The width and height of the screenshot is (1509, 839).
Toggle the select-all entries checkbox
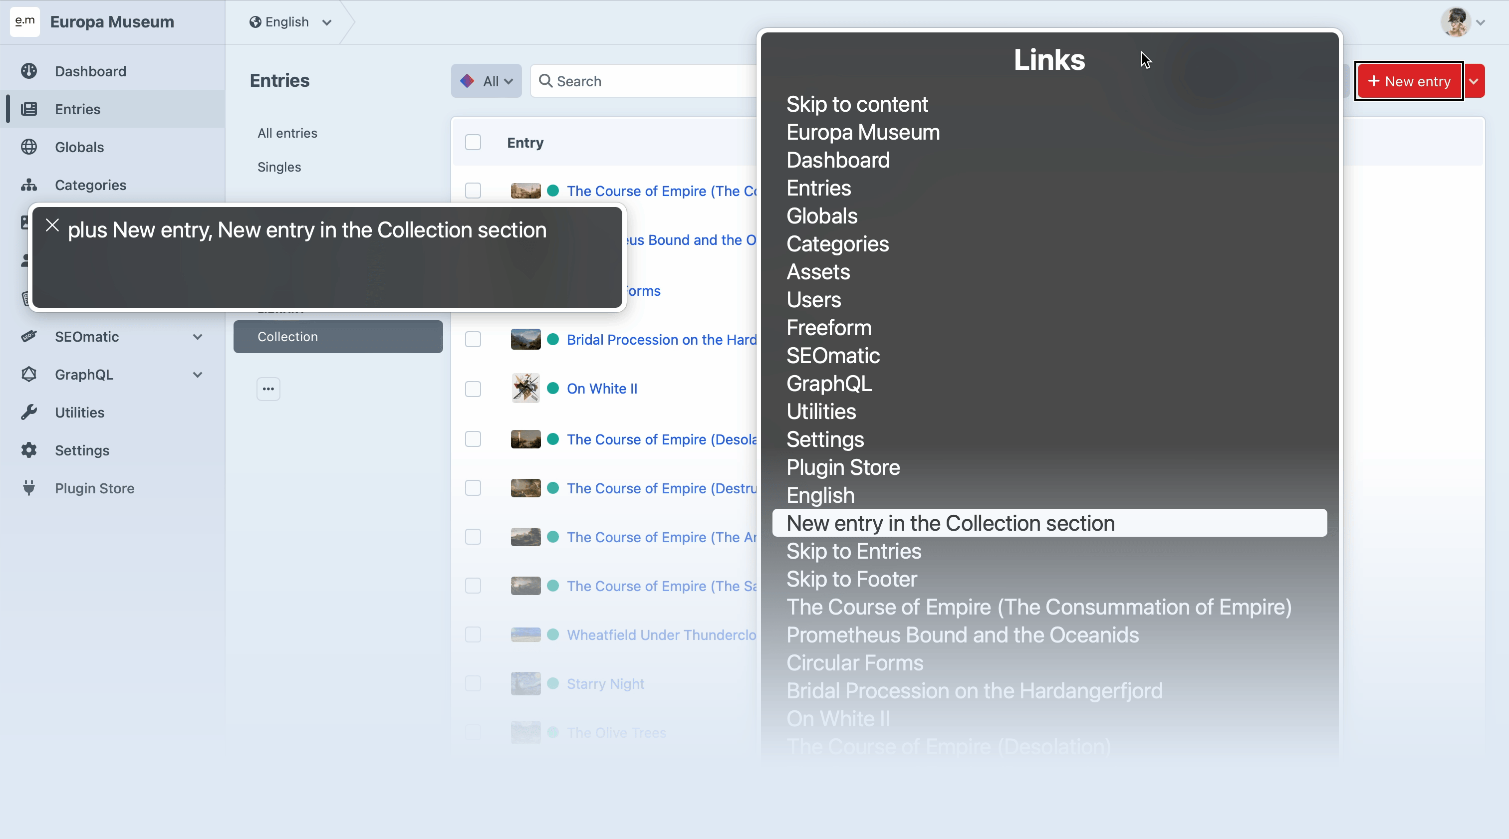(x=473, y=142)
